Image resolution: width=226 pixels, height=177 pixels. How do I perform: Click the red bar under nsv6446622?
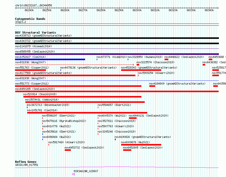(x=167, y=59)
